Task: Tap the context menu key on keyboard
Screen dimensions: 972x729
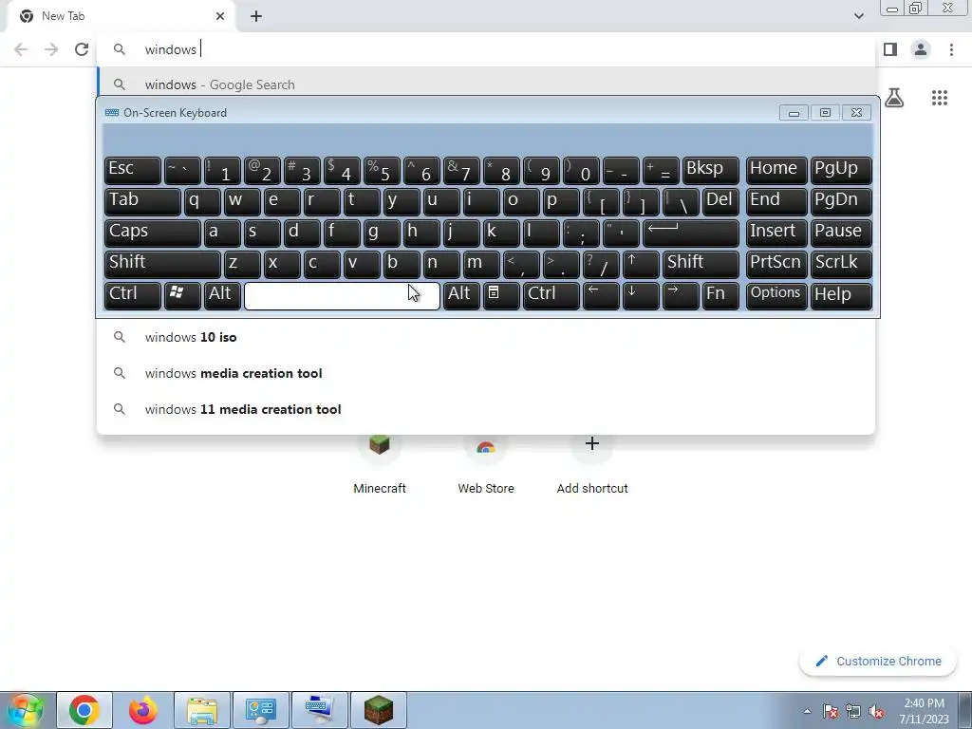Action: [501, 296]
